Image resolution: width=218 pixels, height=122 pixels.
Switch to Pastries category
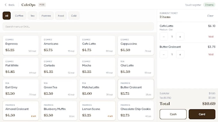(x=46, y=16)
